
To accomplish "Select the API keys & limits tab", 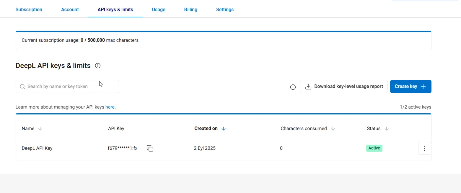I will click(x=115, y=10).
